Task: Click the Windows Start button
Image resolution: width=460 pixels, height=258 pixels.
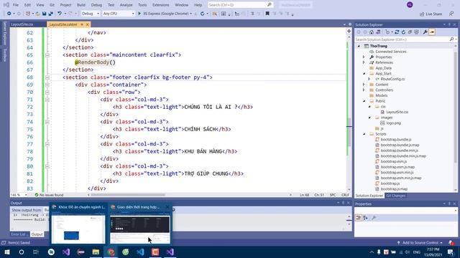Action: (x=6, y=252)
